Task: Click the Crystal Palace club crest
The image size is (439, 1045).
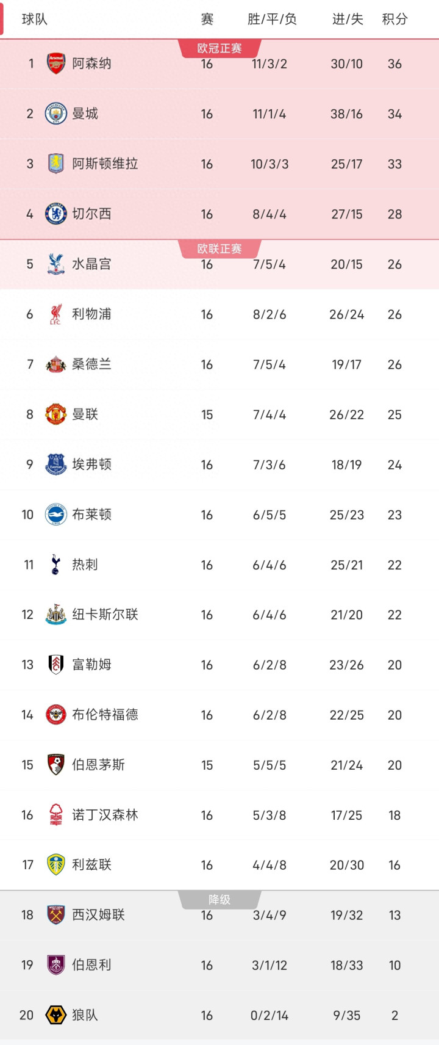Action: click(x=56, y=264)
